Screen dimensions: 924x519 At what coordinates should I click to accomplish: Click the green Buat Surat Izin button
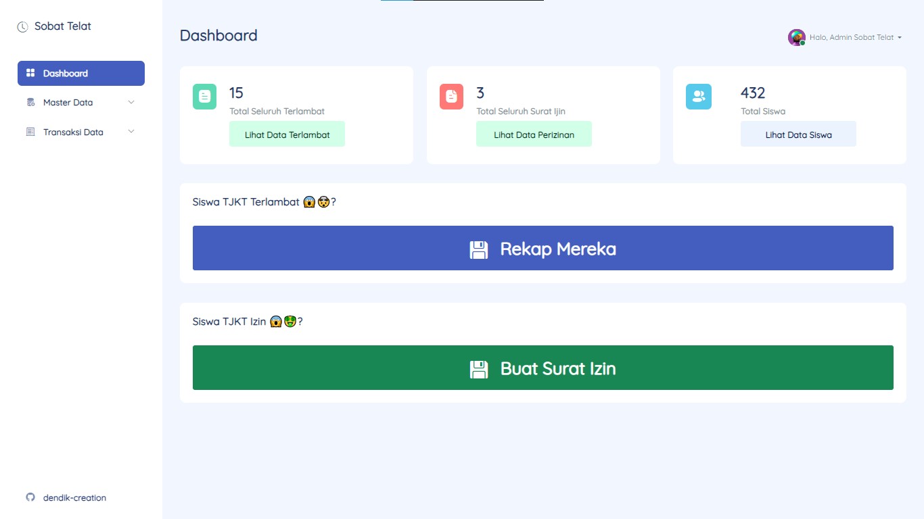coord(542,368)
